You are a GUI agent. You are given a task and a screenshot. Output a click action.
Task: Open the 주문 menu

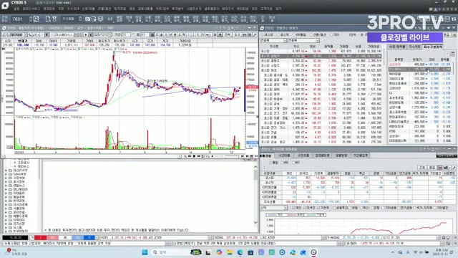coord(61,9)
